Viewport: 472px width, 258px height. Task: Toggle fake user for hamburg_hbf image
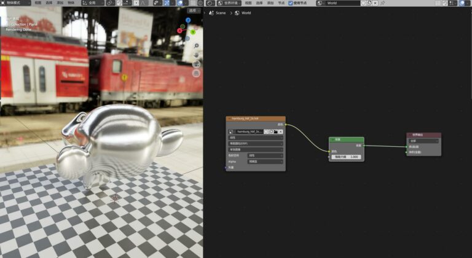coord(266,131)
